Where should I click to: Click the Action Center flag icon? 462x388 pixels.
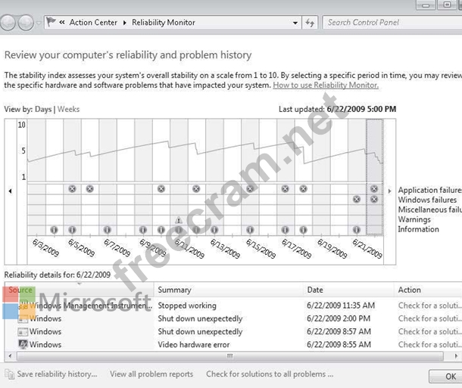point(51,22)
